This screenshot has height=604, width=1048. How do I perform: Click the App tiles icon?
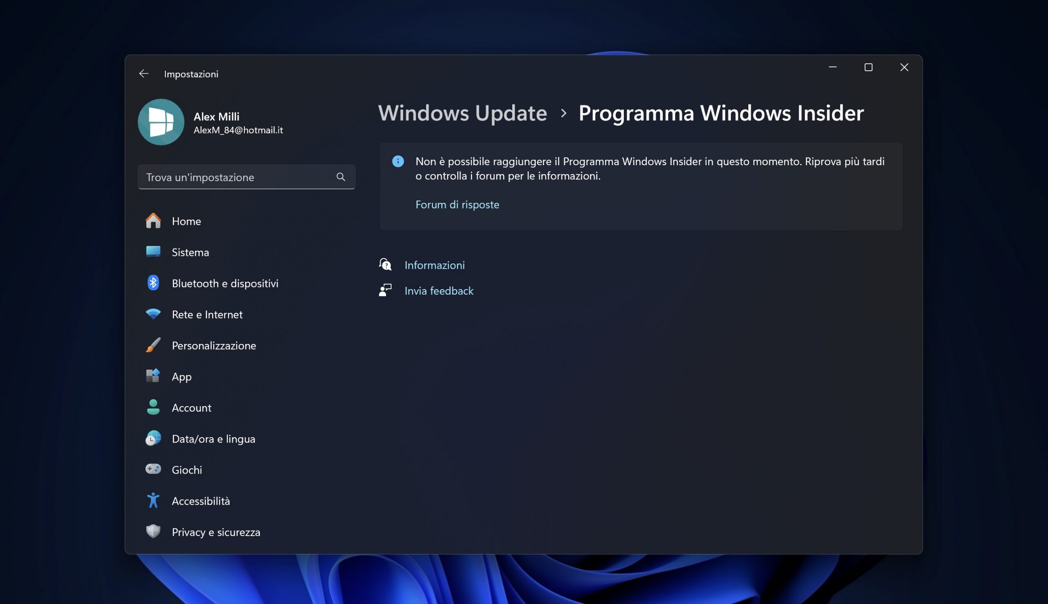153,376
